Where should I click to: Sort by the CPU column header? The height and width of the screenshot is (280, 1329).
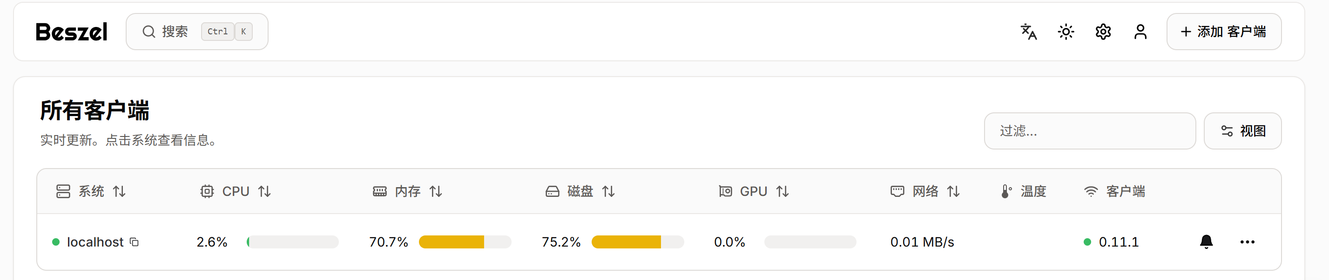click(x=235, y=191)
